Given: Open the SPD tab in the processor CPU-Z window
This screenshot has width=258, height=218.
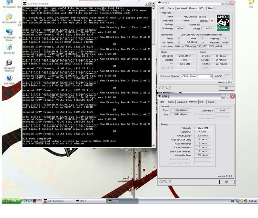Looking at the screenshot, I should [x=201, y=8].
